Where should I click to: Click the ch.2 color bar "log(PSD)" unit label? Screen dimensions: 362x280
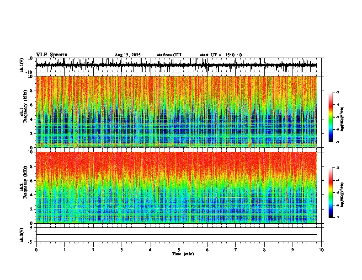click(x=342, y=194)
